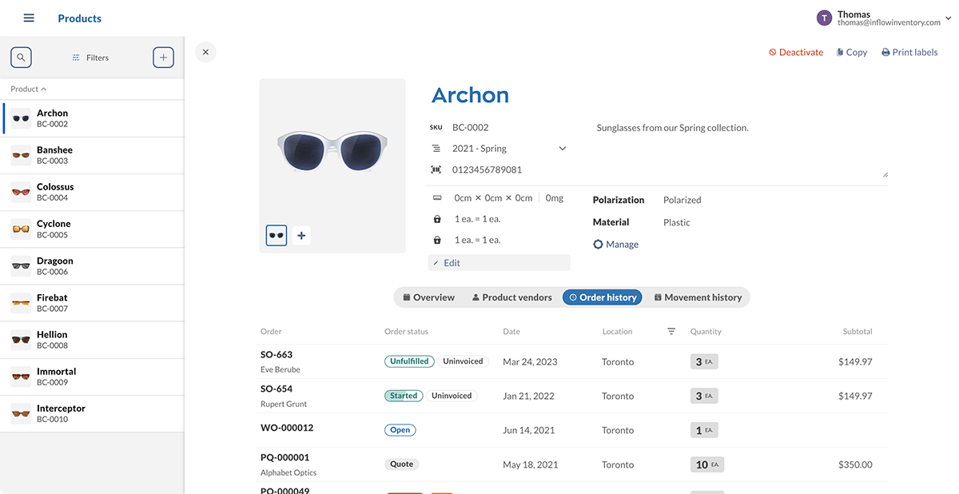Click the filter icon above the Quantity column
Screen dimensions: 959x494
point(671,330)
